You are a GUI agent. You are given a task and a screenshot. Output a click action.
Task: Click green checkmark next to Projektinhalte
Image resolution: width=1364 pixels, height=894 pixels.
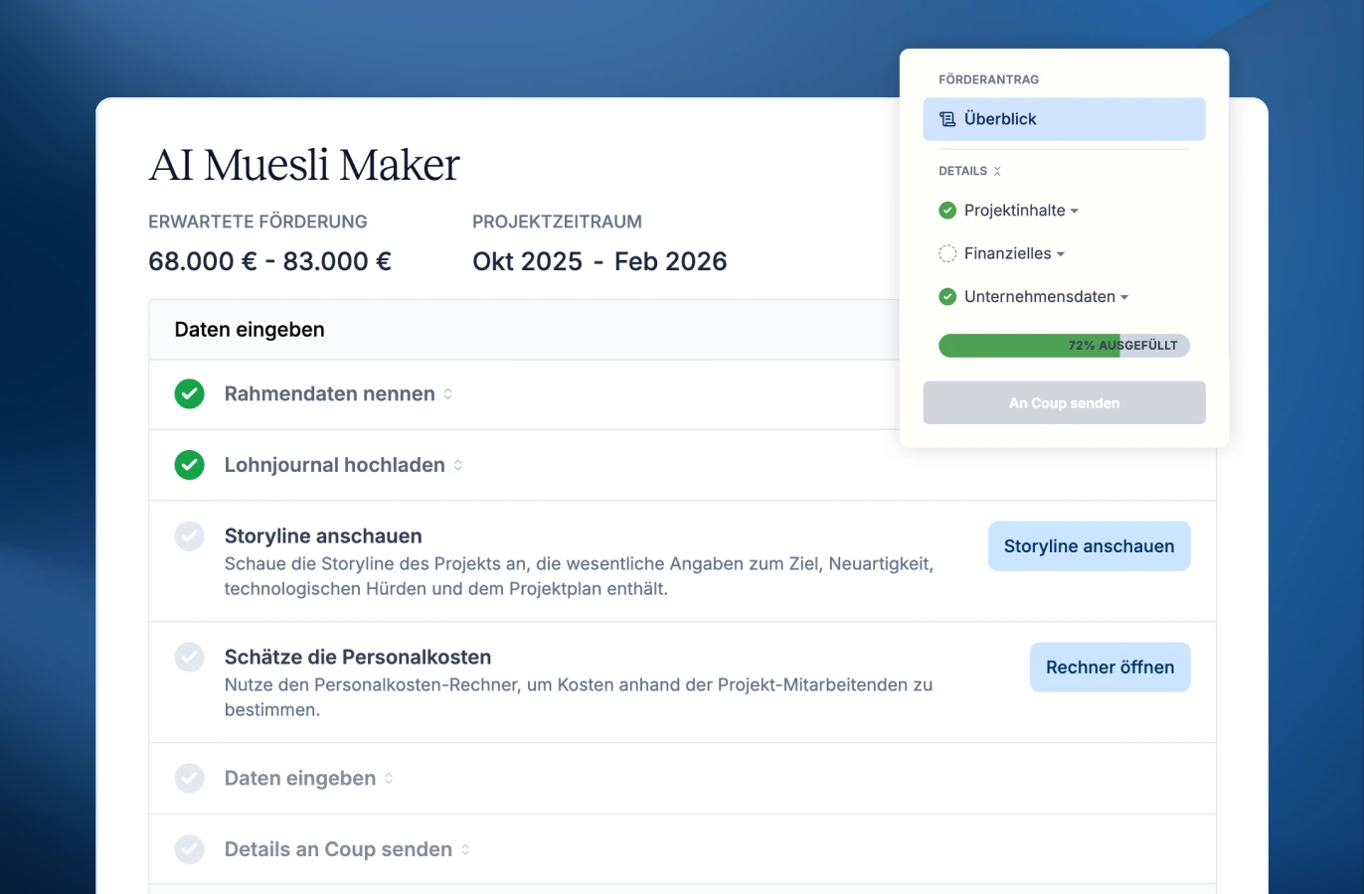click(947, 211)
